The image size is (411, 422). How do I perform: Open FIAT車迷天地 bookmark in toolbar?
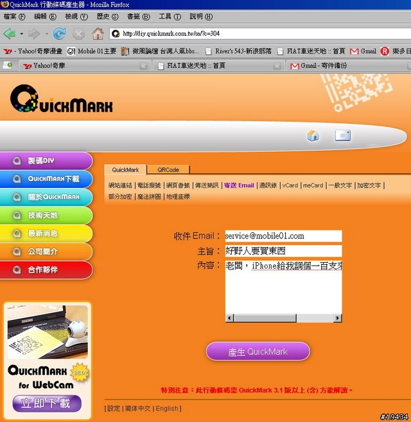[x=311, y=51]
